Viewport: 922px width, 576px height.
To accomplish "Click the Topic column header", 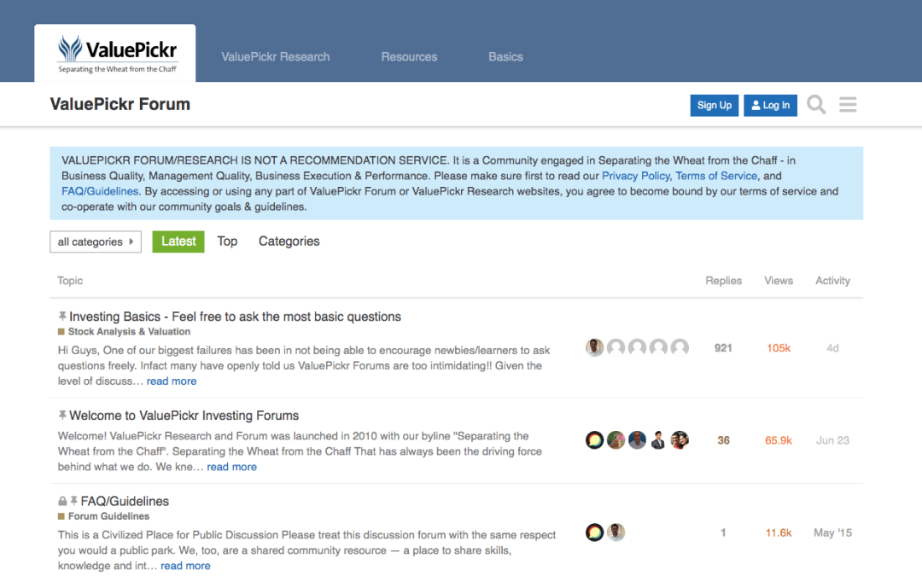I will point(70,281).
